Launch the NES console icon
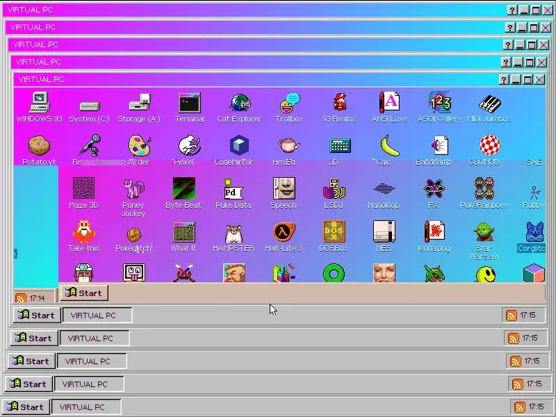 [x=384, y=231]
